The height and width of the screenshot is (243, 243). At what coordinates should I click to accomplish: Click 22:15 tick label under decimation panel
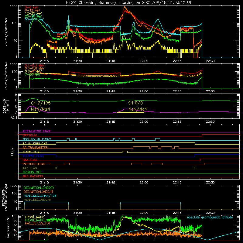coord(177,213)
